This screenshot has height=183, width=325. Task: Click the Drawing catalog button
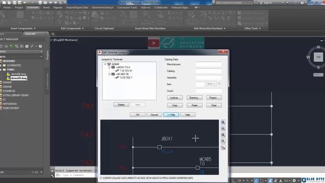[x=194, y=98]
